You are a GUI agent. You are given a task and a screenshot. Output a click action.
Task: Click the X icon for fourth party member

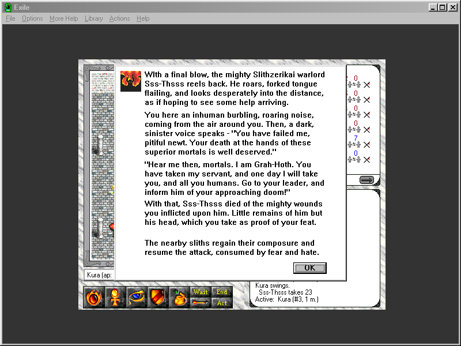[366, 129]
